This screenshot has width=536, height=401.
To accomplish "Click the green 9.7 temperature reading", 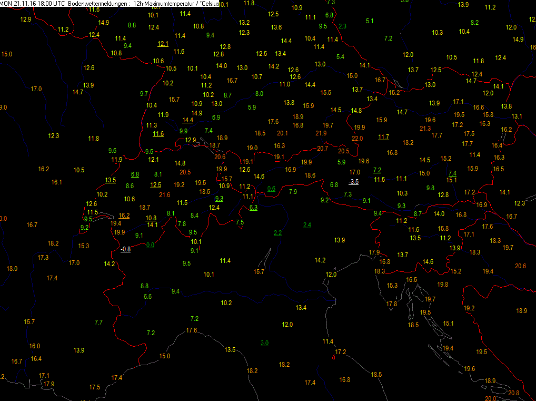I will (144, 94).
